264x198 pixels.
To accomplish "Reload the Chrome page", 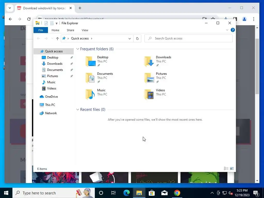I will pos(29,19).
